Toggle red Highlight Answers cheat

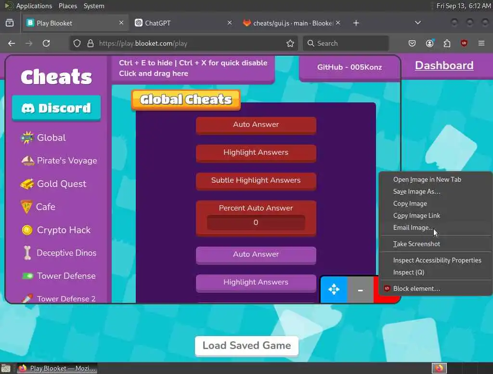point(256,153)
